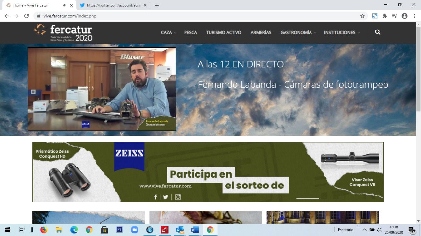Screen dimensions: 421x236
Task: Click the Facebook icon in Zeiss banner
Action: click(x=156, y=197)
